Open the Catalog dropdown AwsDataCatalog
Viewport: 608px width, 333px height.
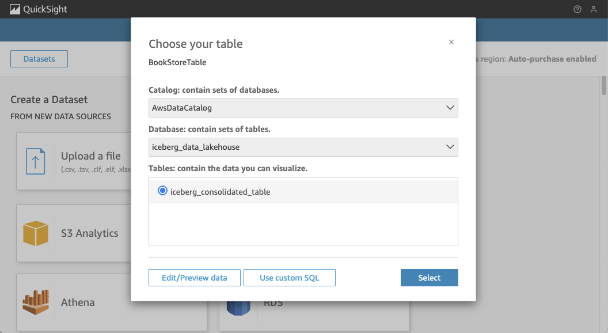pyautogui.click(x=303, y=108)
